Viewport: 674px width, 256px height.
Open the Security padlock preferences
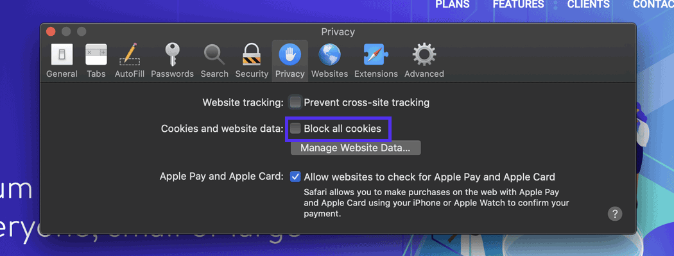click(252, 60)
